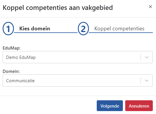The height and width of the screenshot is (114, 156).
Task: Click the step 1 circle icon
Action: 8,29
